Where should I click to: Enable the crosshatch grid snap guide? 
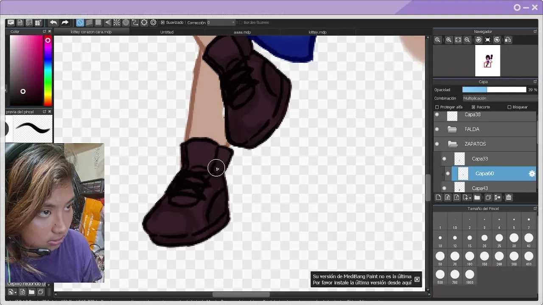pos(98,22)
